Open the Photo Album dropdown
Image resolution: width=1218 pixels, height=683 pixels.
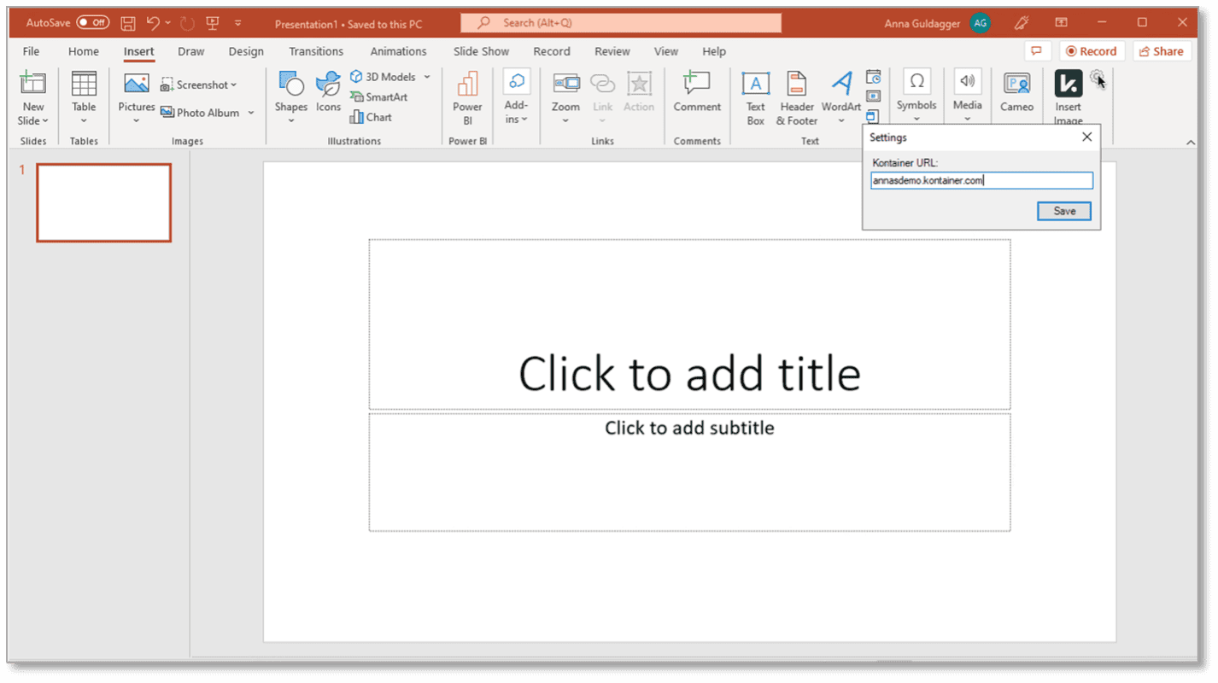(251, 112)
